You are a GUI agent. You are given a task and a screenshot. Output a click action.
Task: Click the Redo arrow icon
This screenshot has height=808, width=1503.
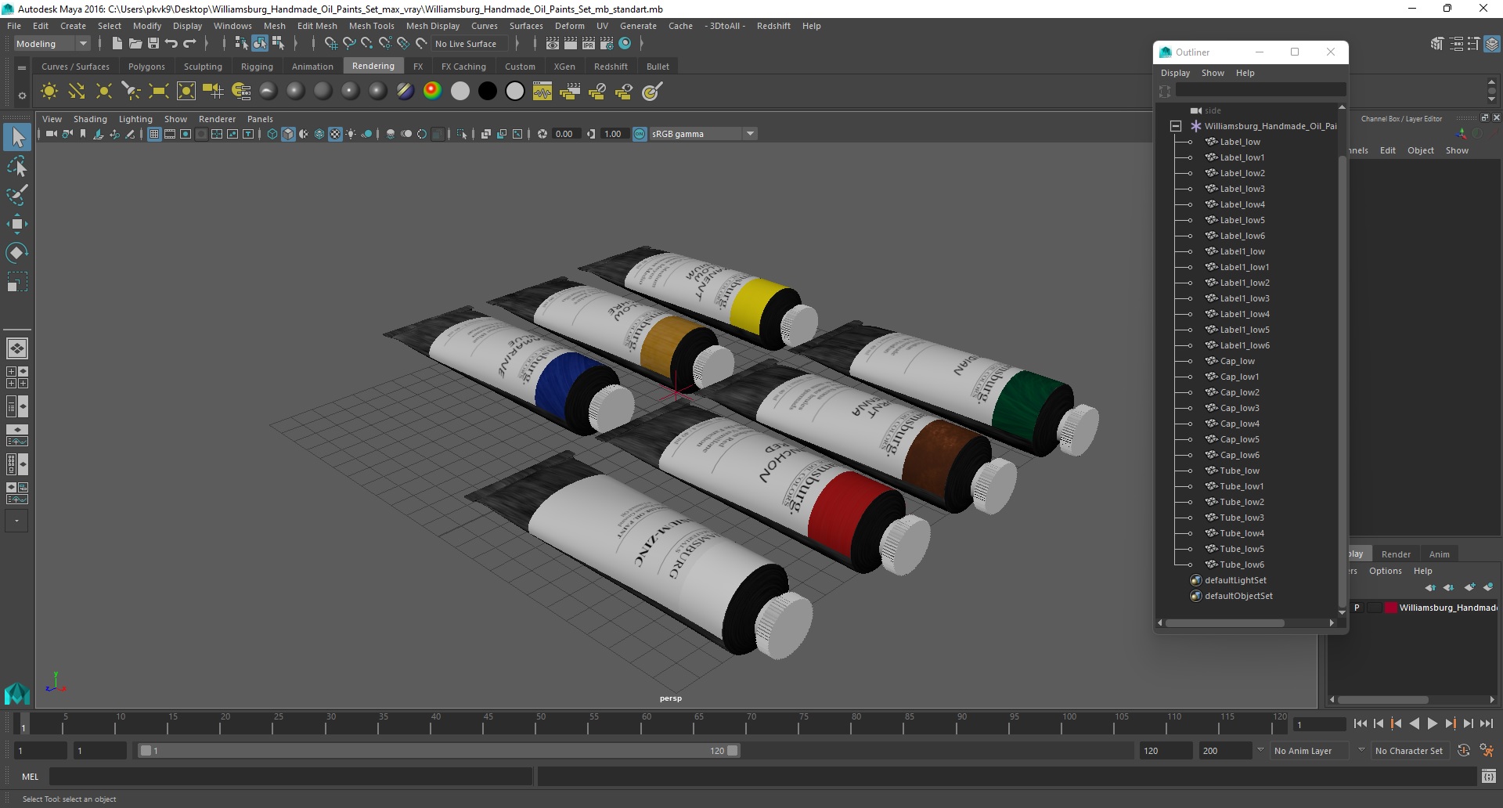point(189,44)
